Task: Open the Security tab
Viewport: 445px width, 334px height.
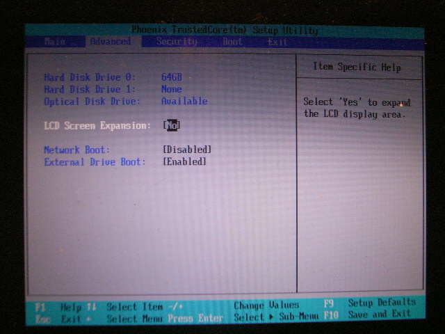Action: pos(177,42)
